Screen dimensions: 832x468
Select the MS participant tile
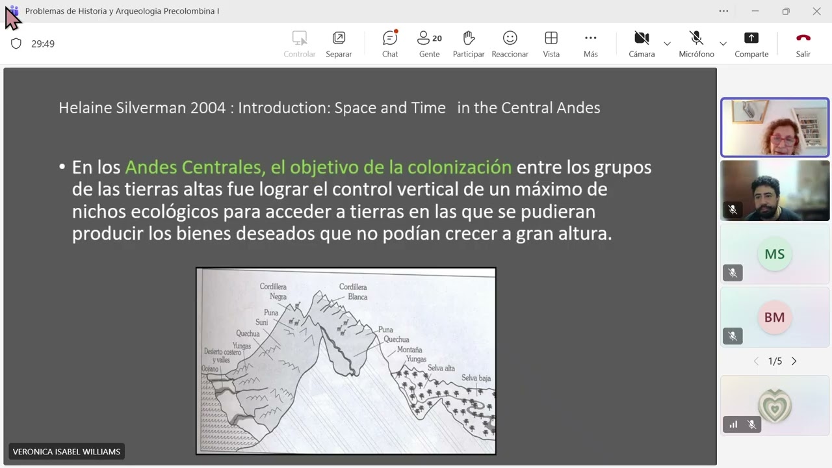[x=775, y=254]
